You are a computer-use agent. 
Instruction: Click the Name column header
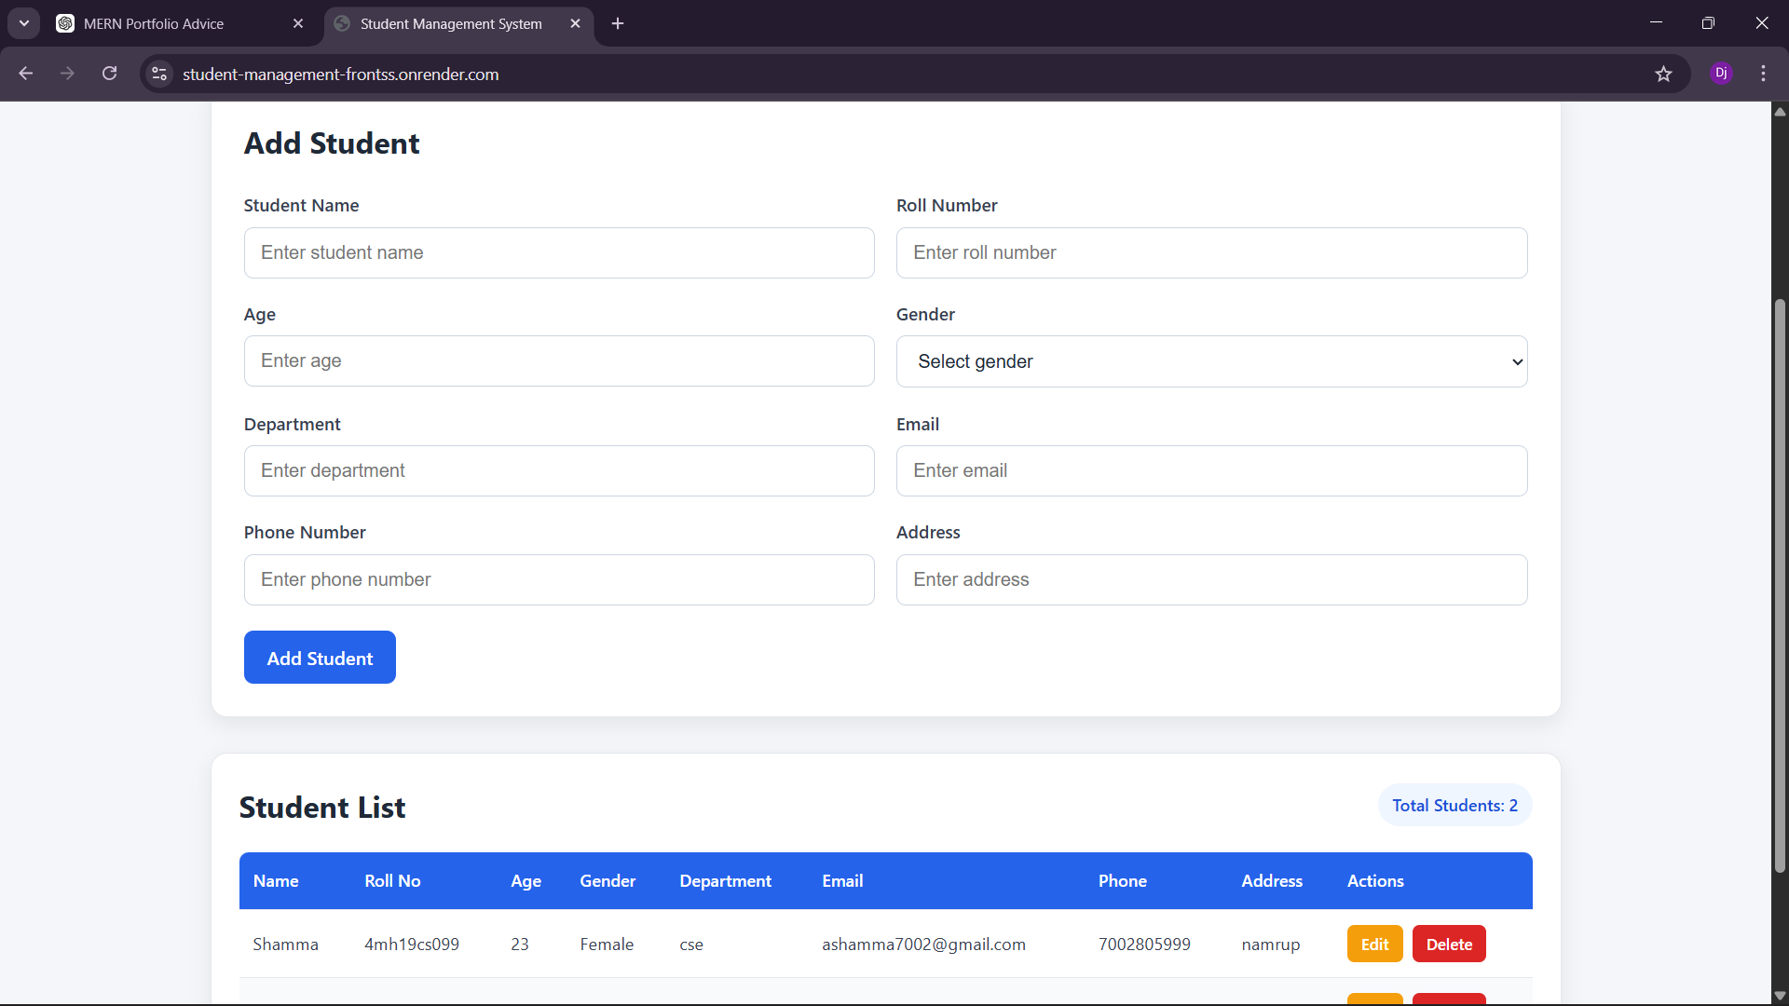click(x=276, y=880)
